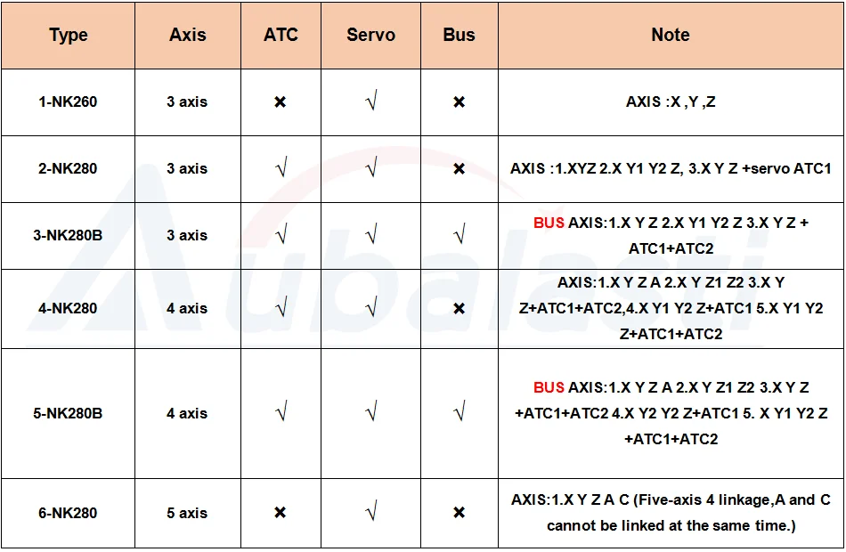Click the 1-NK260 type cell
The width and height of the screenshot is (846, 552).
pyautogui.click(x=68, y=102)
